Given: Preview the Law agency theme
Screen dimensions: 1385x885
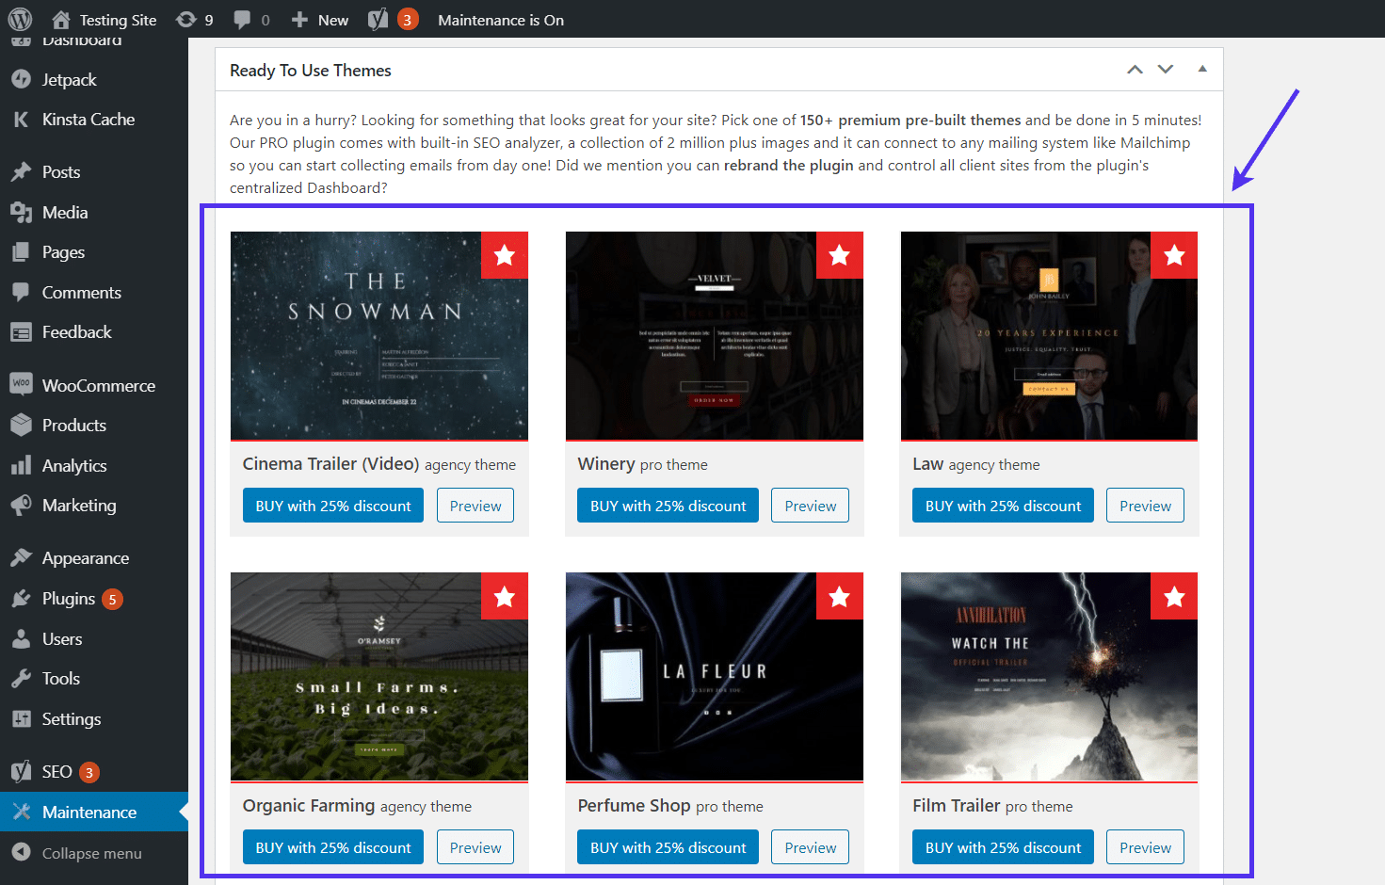Looking at the screenshot, I should click(1145, 505).
